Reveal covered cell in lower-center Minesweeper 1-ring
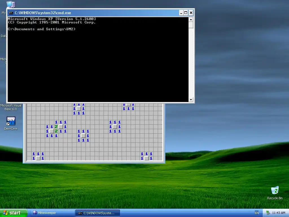This screenshot has height=217, width=289. [x=83, y=136]
